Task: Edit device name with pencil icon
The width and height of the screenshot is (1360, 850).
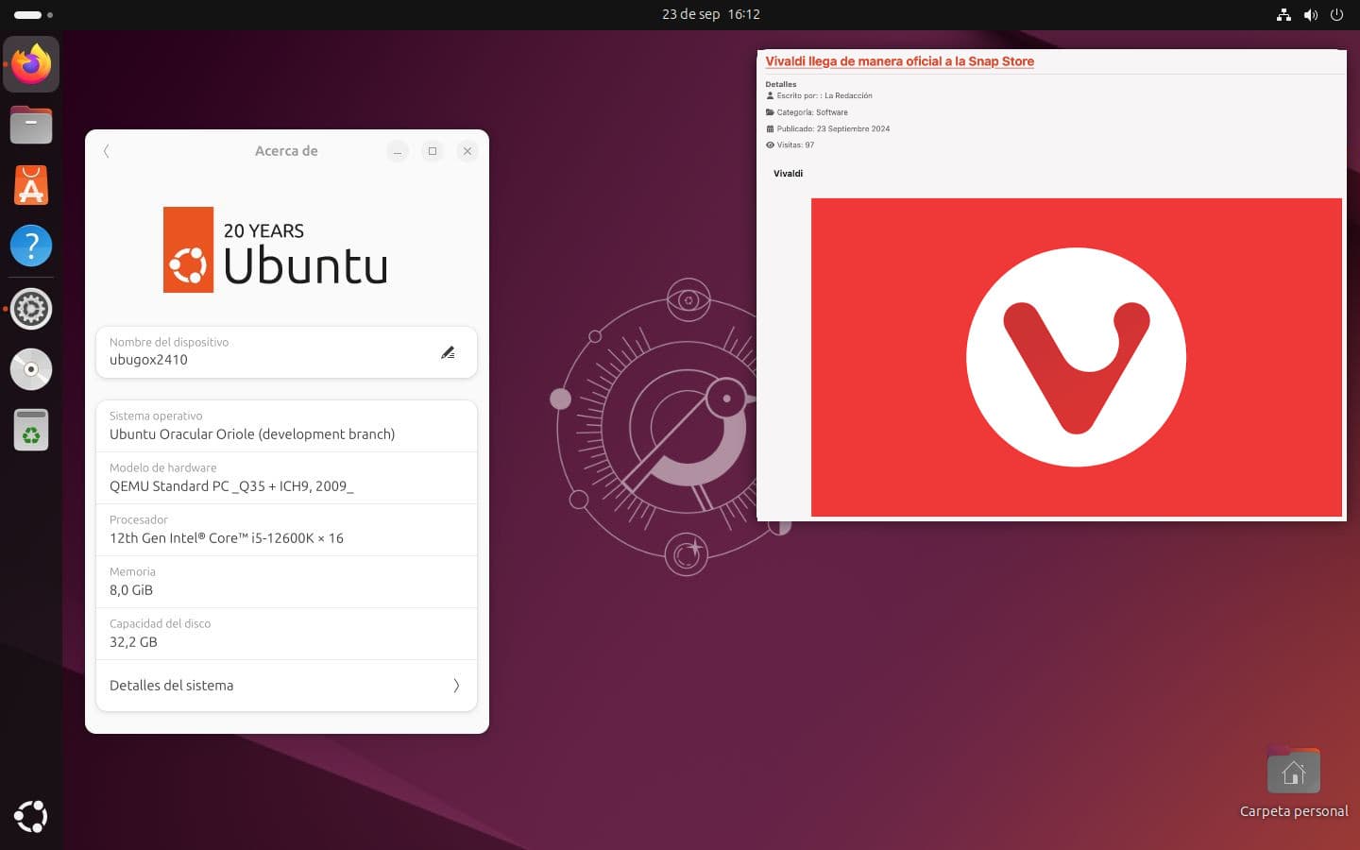Action: [448, 352]
